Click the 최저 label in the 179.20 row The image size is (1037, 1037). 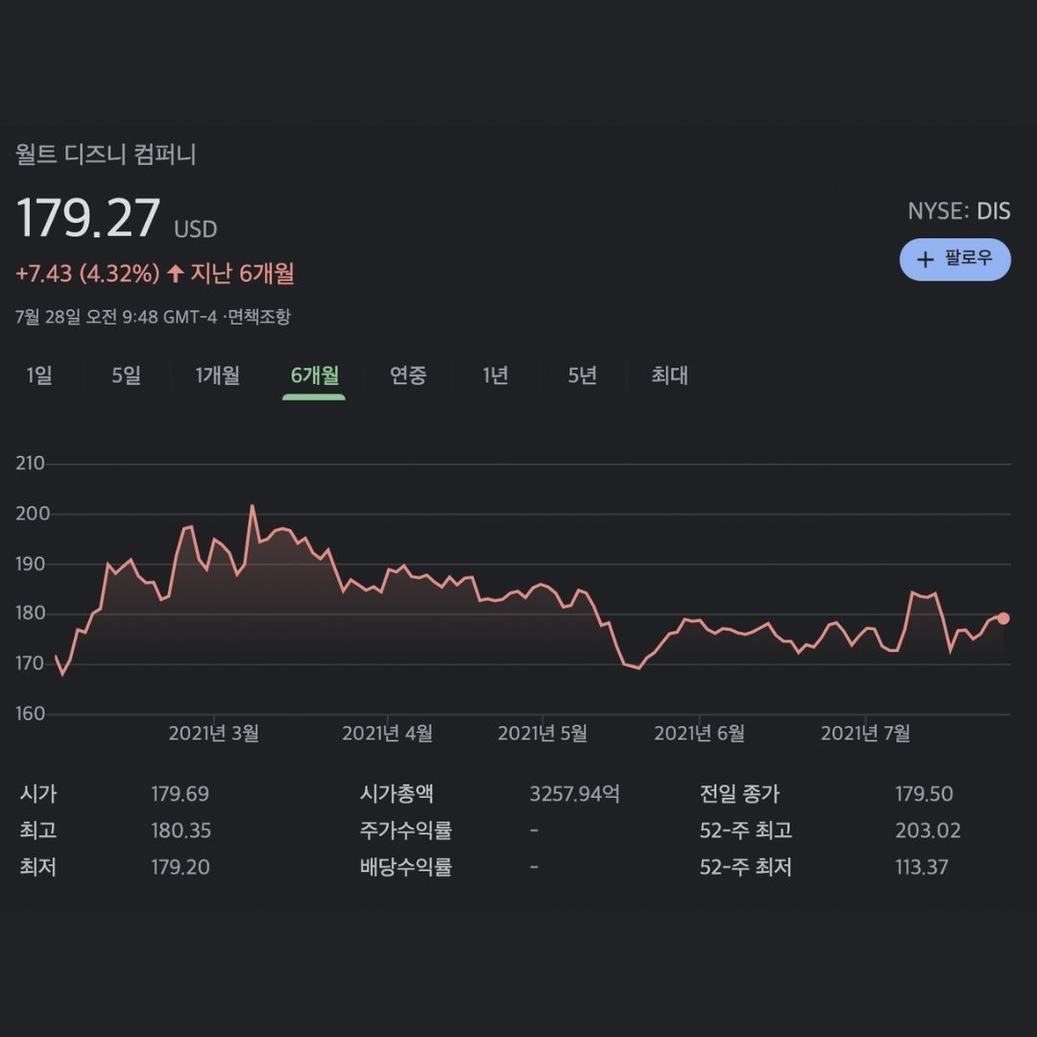[37, 866]
